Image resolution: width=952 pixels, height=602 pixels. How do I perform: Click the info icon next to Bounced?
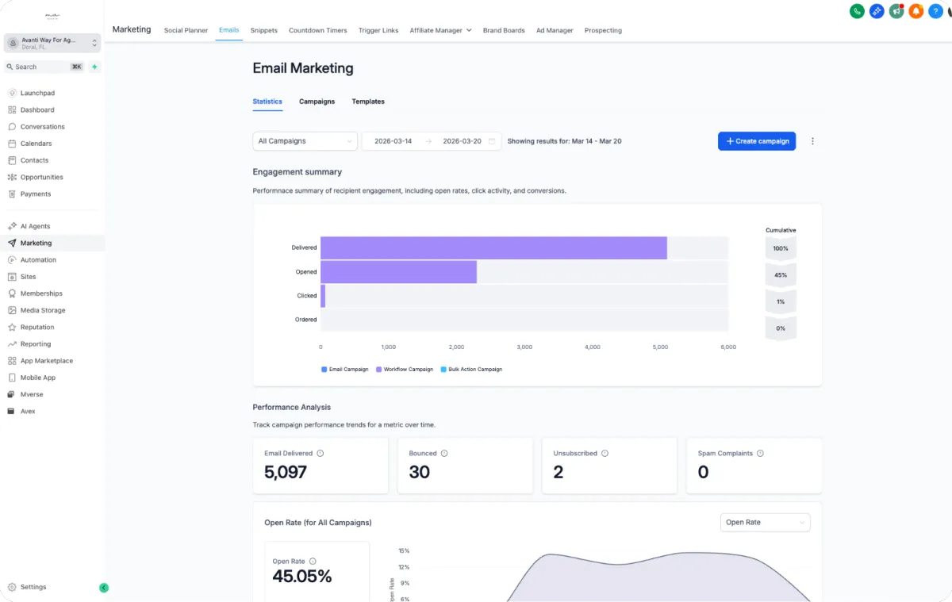444,454
